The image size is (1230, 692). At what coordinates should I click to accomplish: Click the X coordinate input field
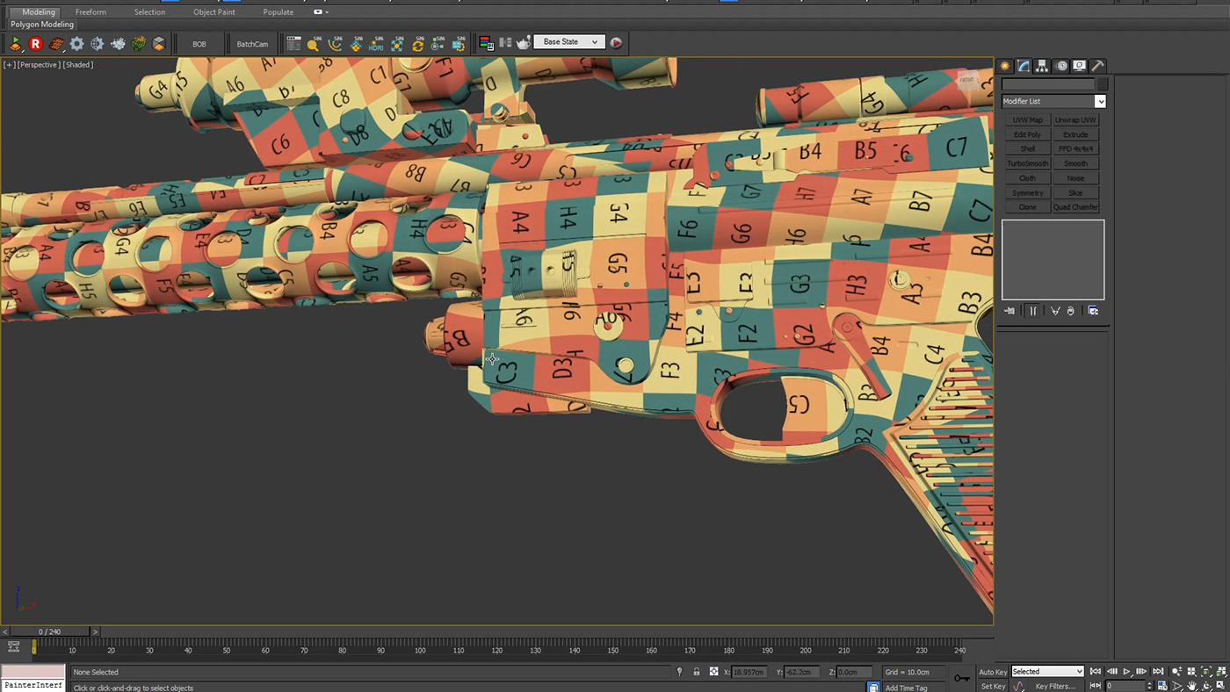point(749,672)
